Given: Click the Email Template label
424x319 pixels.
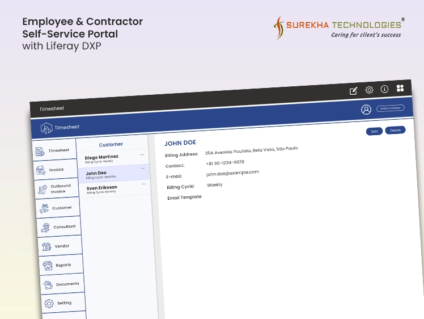Looking at the screenshot, I should (184, 197).
